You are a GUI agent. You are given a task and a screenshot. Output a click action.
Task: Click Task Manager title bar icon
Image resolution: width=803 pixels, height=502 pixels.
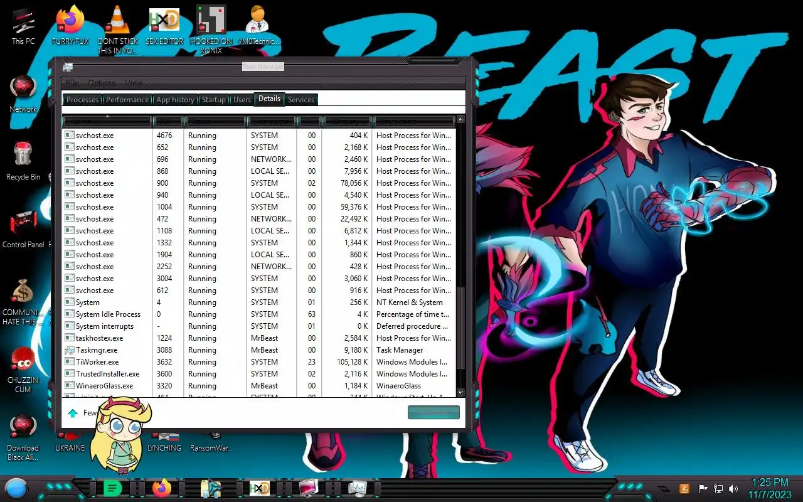pyautogui.click(x=68, y=67)
